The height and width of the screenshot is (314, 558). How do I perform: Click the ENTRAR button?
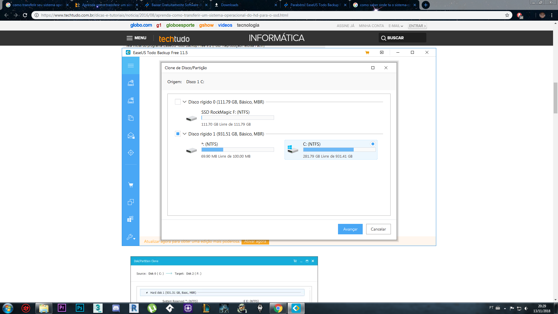(x=417, y=26)
